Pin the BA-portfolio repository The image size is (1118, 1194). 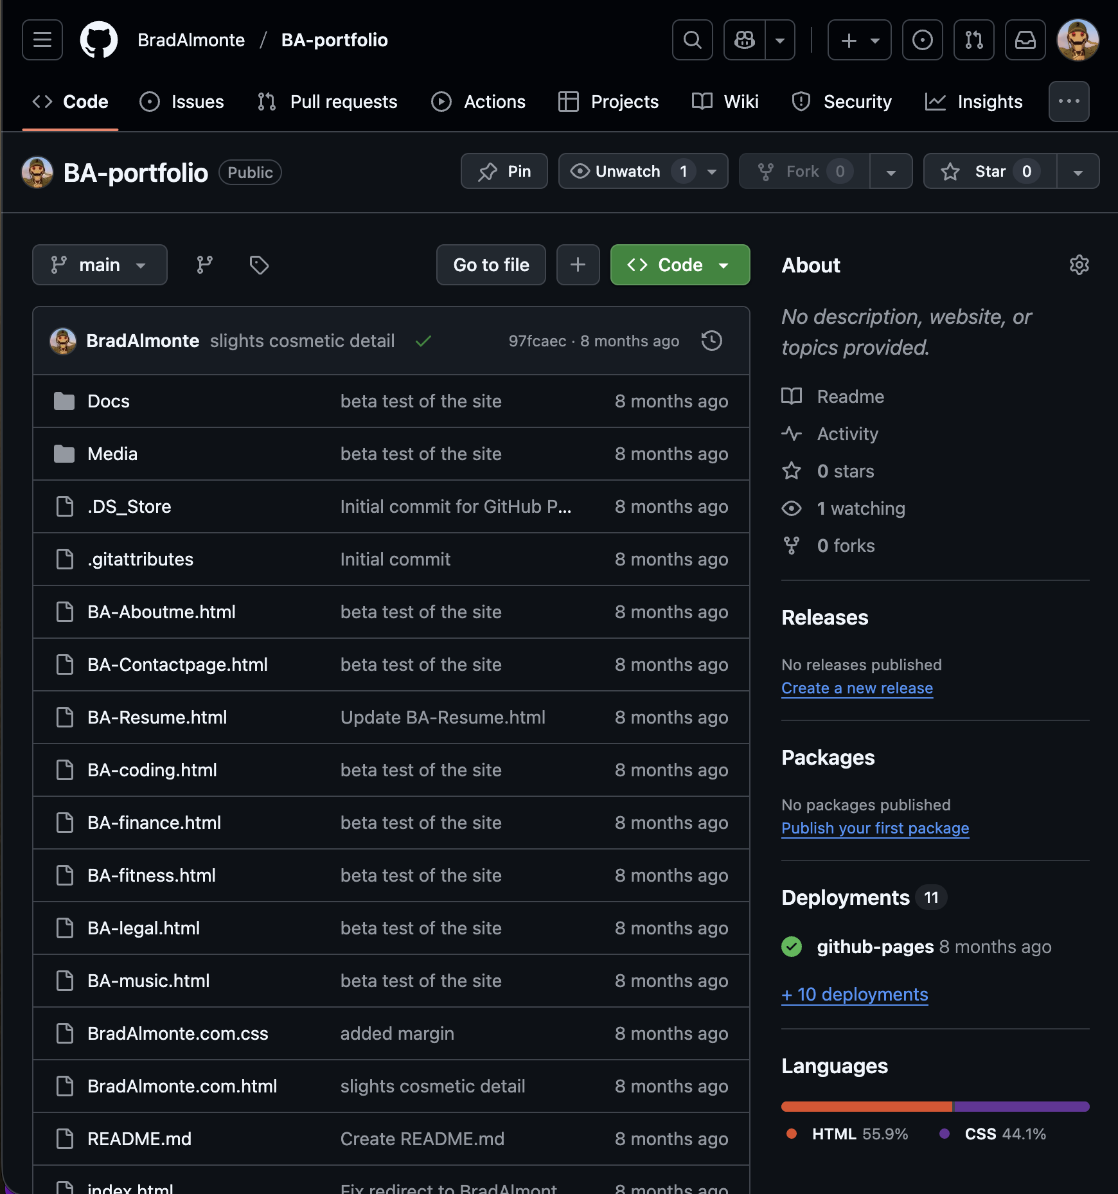tap(504, 172)
